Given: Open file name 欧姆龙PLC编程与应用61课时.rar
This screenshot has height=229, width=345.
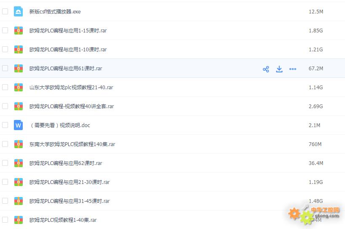Looking at the screenshot, I should 66,69.
